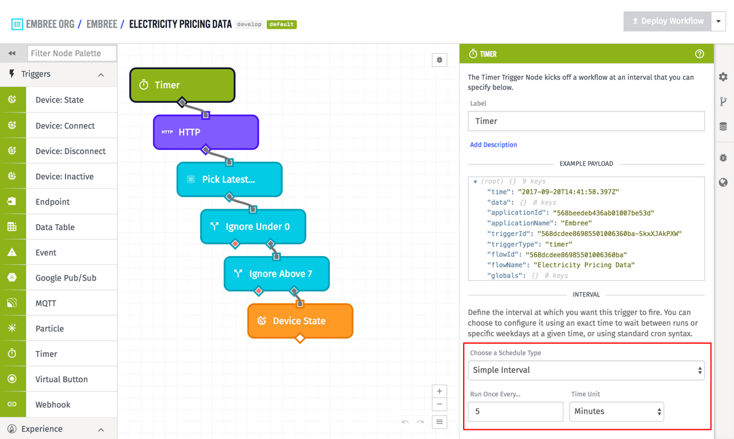Select the Webhook trigger in palette
The image size is (734, 439).
(53, 405)
